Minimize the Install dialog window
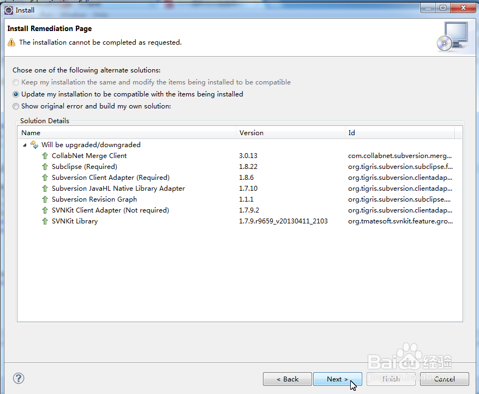The image size is (479, 394). pyautogui.click(x=428, y=8)
